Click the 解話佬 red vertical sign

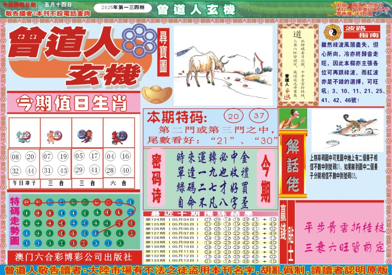pyautogui.click(x=293, y=164)
